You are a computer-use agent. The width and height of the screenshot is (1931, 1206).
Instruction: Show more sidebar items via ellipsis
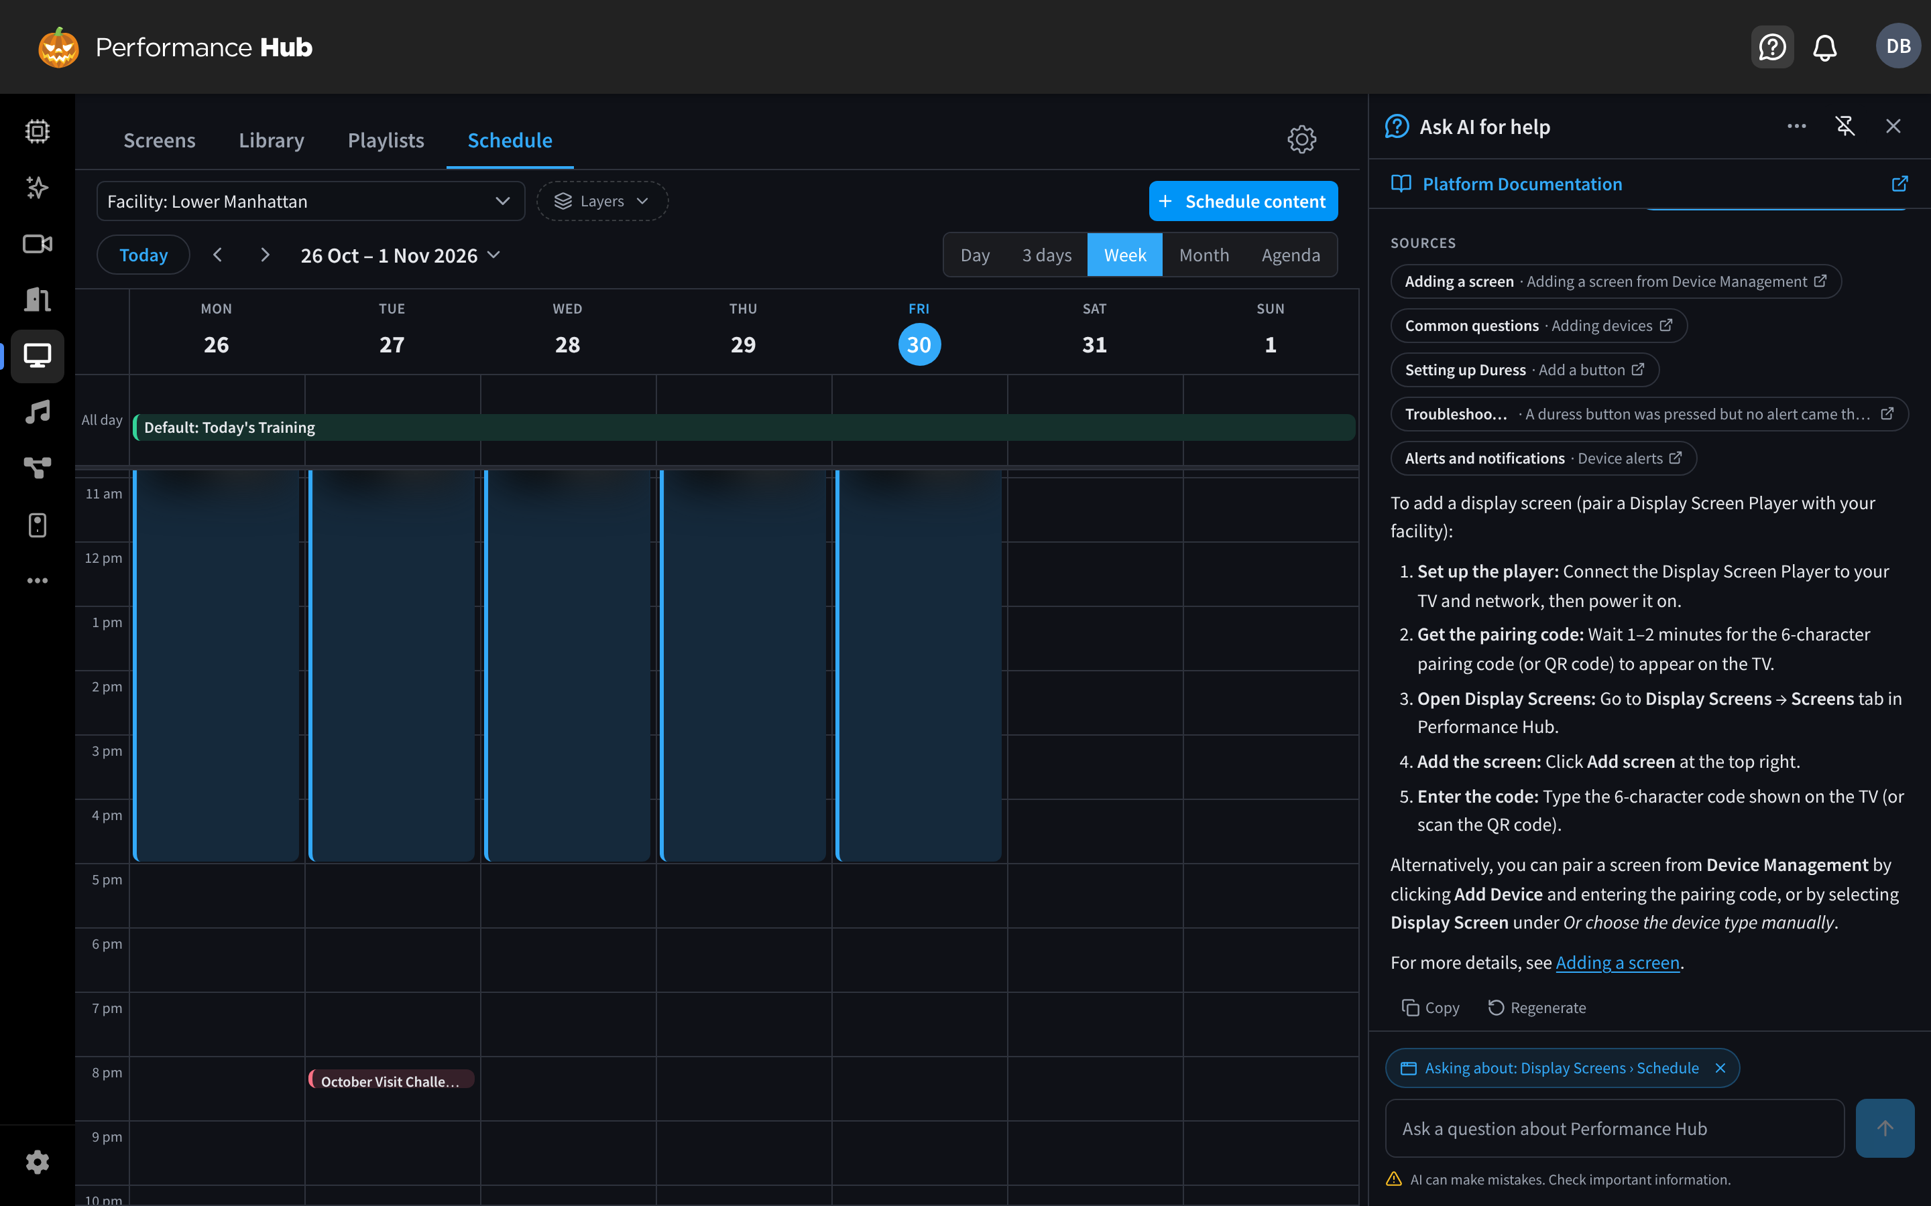(37, 581)
